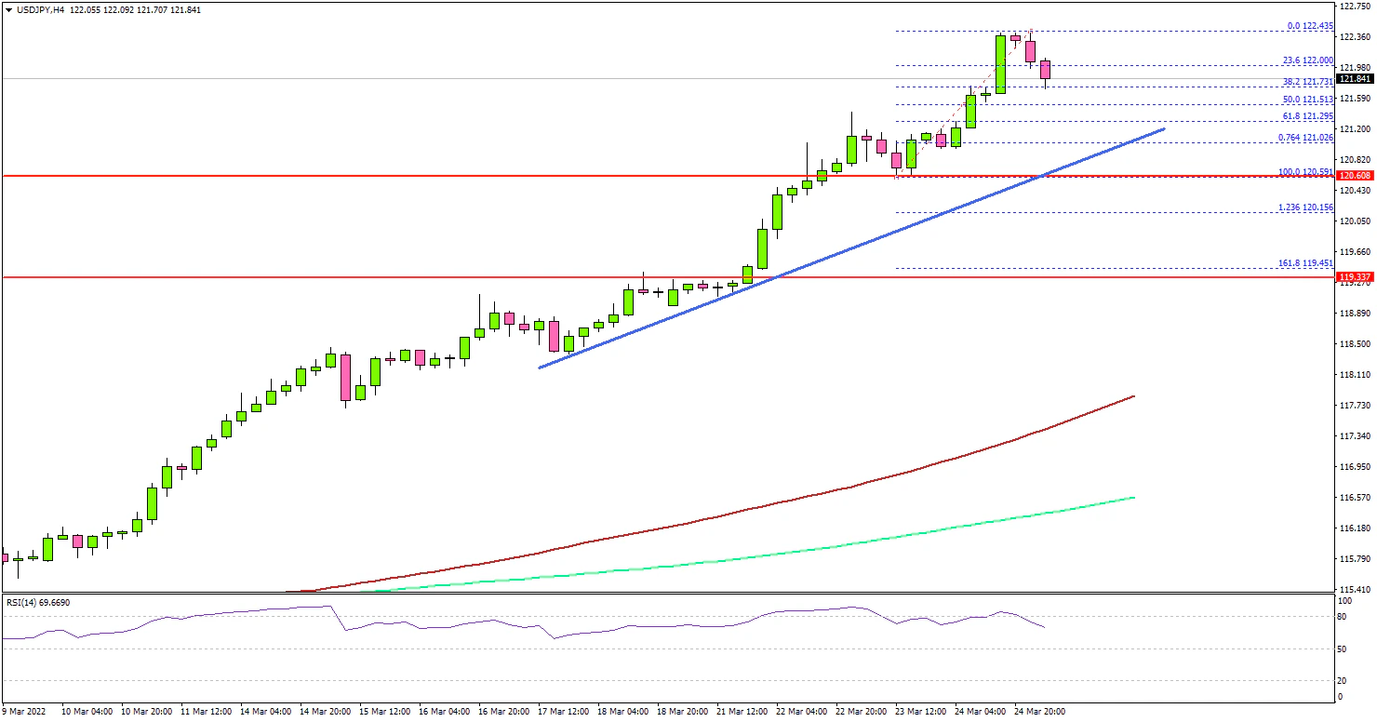Click the 23.6 122.000 Fibonacci level label
The width and height of the screenshot is (1377, 722).
click(x=1307, y=60)
